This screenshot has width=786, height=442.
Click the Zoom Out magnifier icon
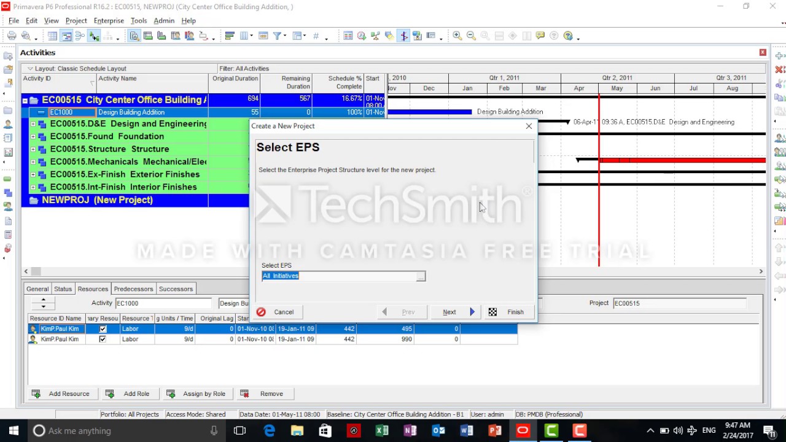(x=471, y=36)
